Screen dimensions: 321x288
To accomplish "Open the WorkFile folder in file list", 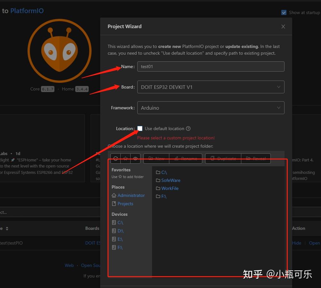I will click(170, 188).
